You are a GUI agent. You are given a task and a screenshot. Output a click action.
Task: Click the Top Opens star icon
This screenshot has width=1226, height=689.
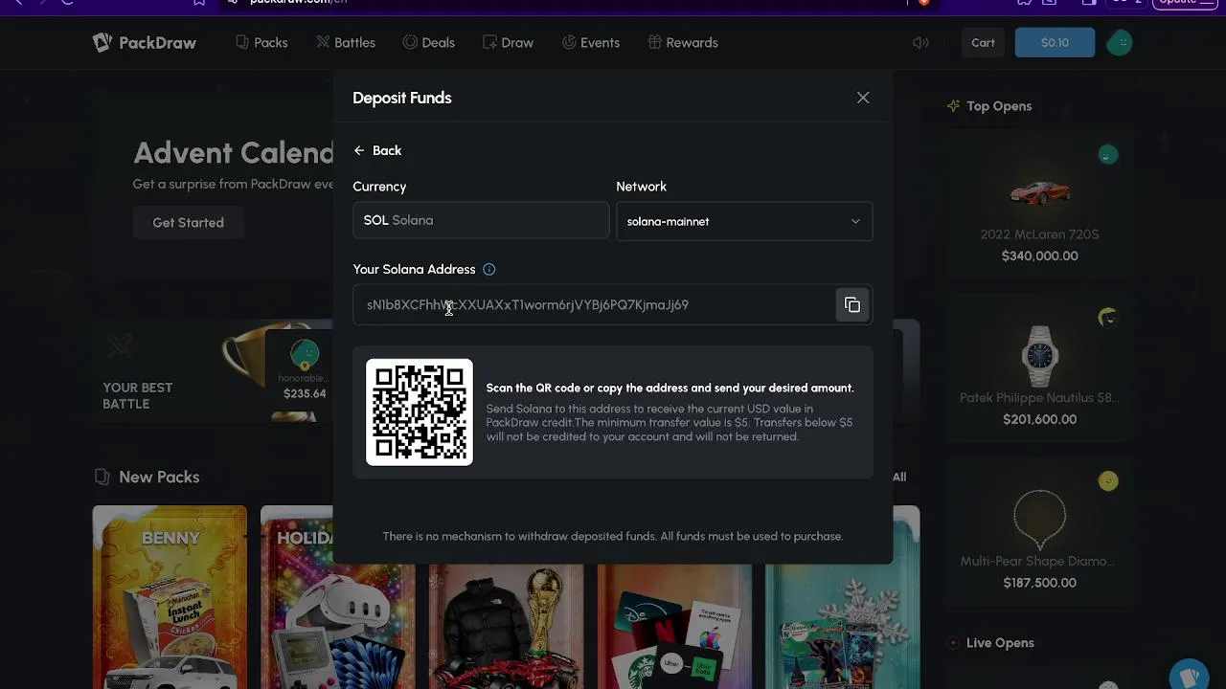pos(953,106)
